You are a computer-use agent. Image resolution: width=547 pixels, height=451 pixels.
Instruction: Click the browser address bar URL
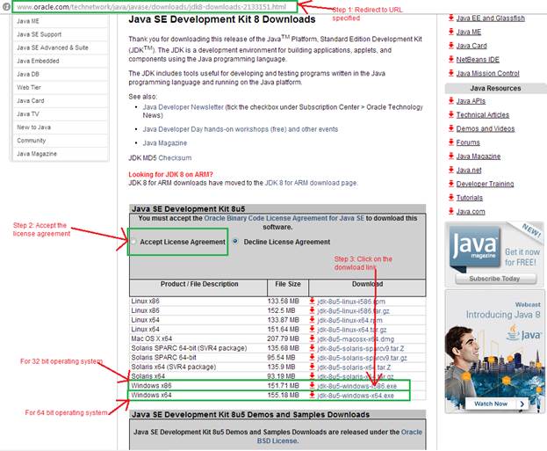click(x=151, y=7)
